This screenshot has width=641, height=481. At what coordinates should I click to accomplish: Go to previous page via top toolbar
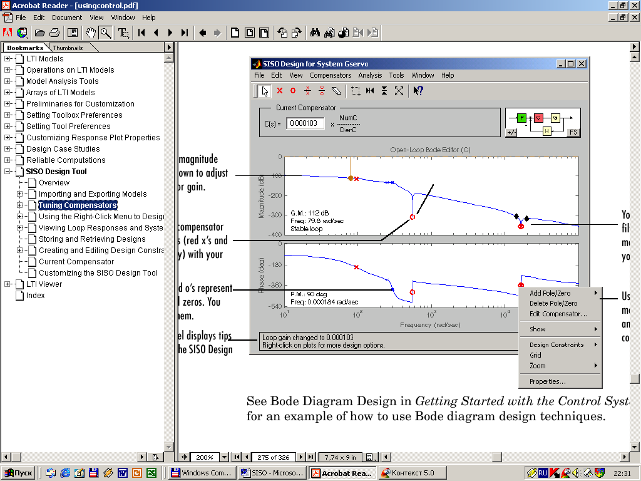156,33
